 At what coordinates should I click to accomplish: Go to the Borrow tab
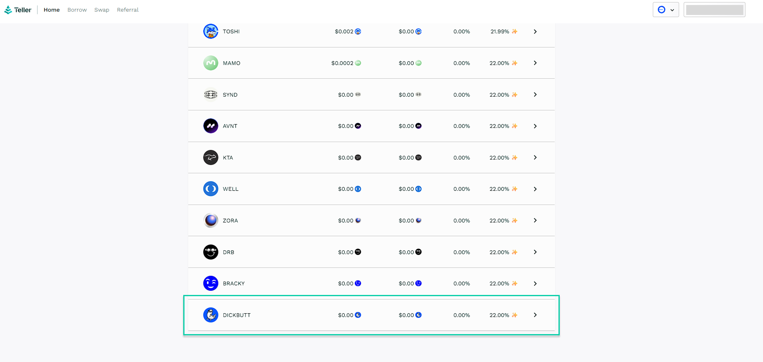pos(77,10)
